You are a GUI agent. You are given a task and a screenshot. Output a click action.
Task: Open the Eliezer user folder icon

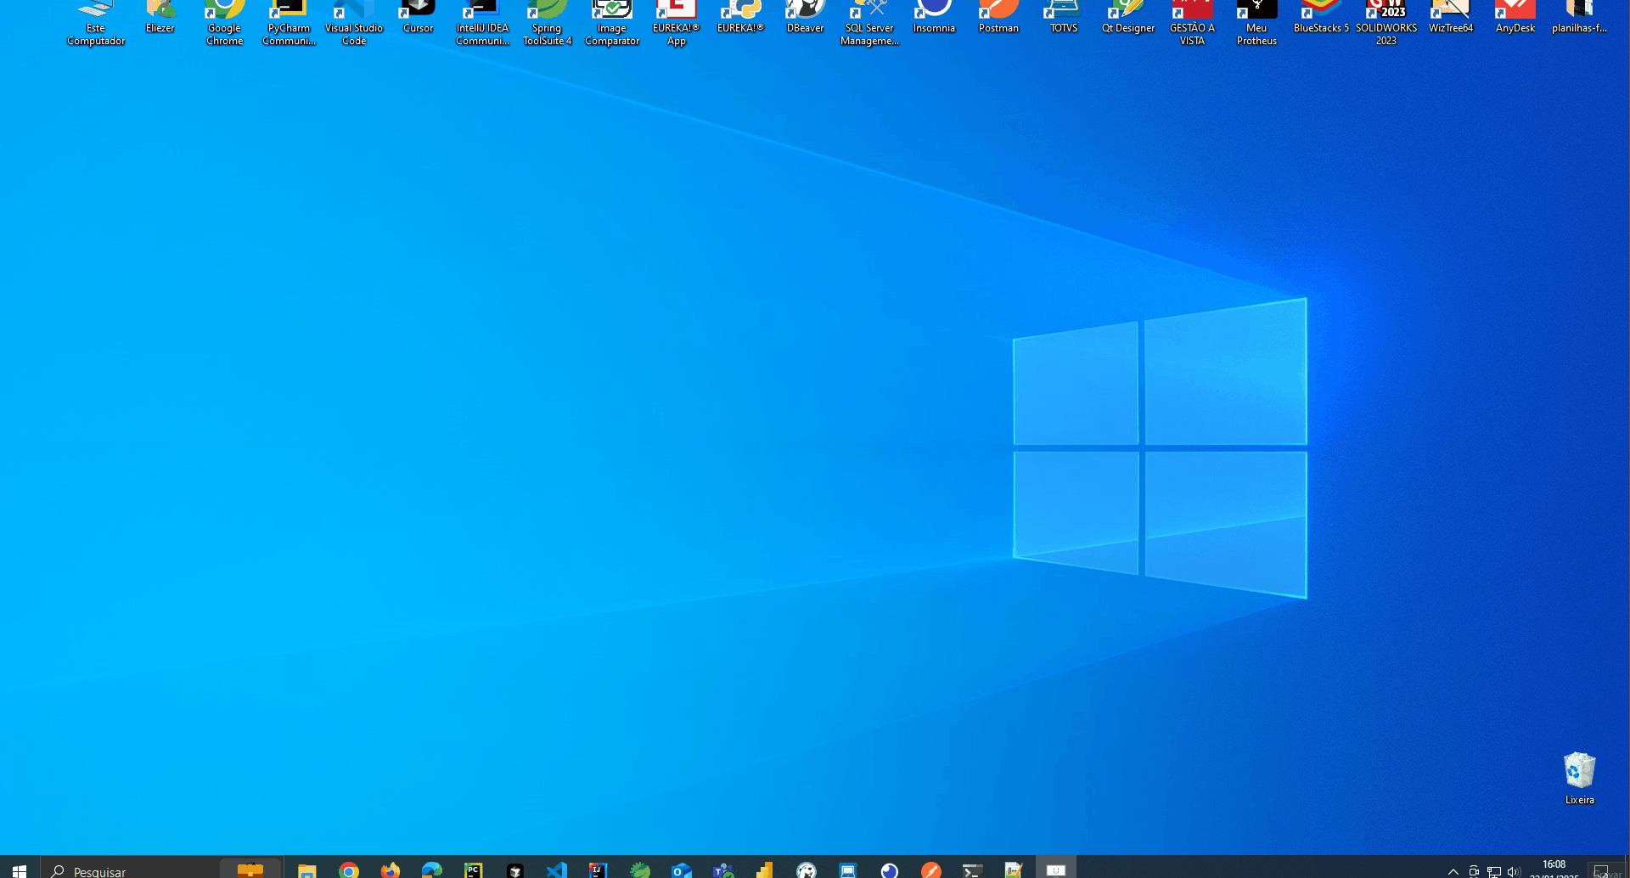(160, 18)
